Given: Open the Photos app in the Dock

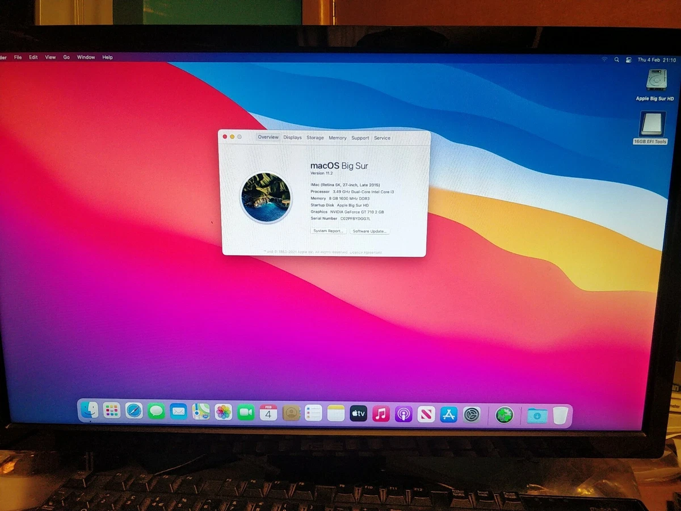Looking at the screenshot, I should 223,412.
